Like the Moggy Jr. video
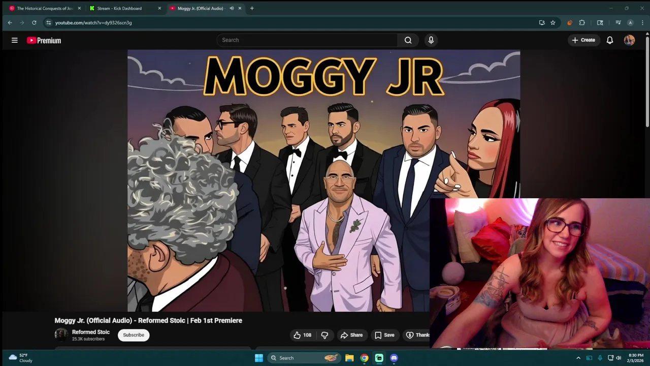 pyautogui.click(x=302, y=335)
